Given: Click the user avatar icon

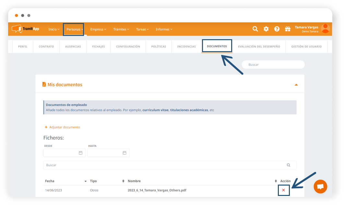Looking at the screenshot, I should [x=325, y=29].
